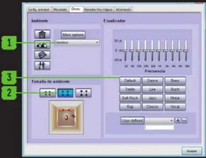The image size is (206, 158).
Task: Add user-defined equalizer preset with plus icon
Action: click(x=178, y=120)
